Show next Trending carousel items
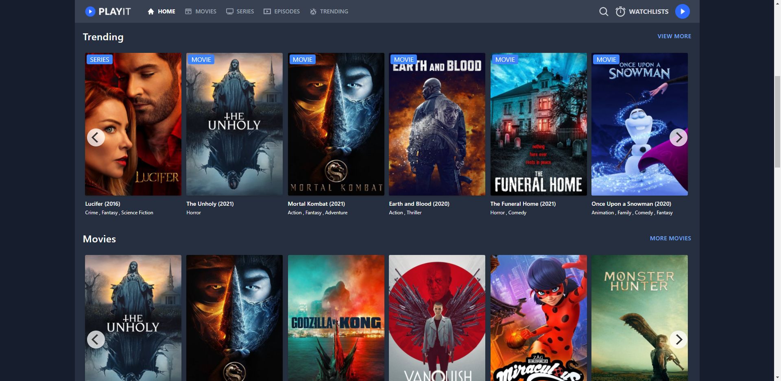 pyautogui.click(x=678, y=137)
